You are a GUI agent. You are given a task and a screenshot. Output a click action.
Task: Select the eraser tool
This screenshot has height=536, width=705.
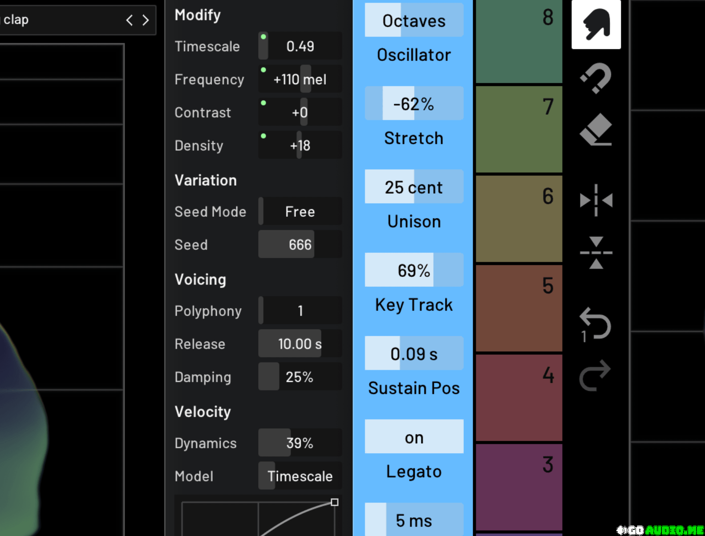click(x=596, y=130)
